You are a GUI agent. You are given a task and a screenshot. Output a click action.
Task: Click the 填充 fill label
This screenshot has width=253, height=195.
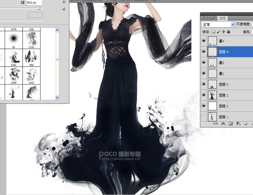[x=246, y=32]
